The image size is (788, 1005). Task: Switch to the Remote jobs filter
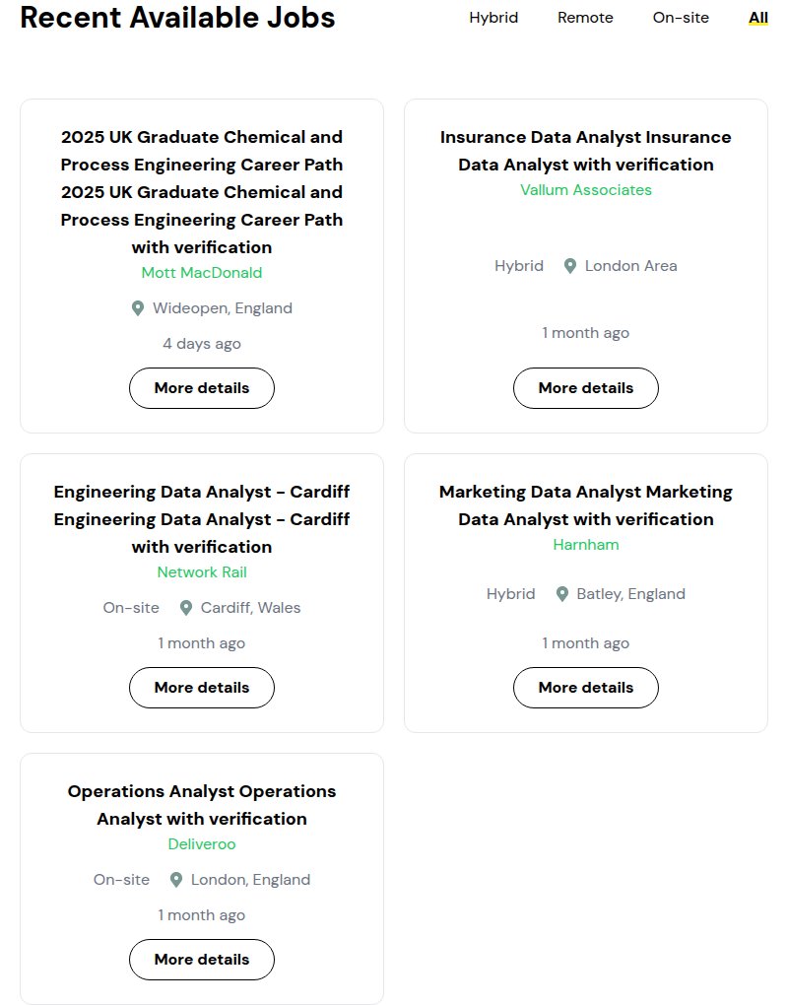coord(585,18)
